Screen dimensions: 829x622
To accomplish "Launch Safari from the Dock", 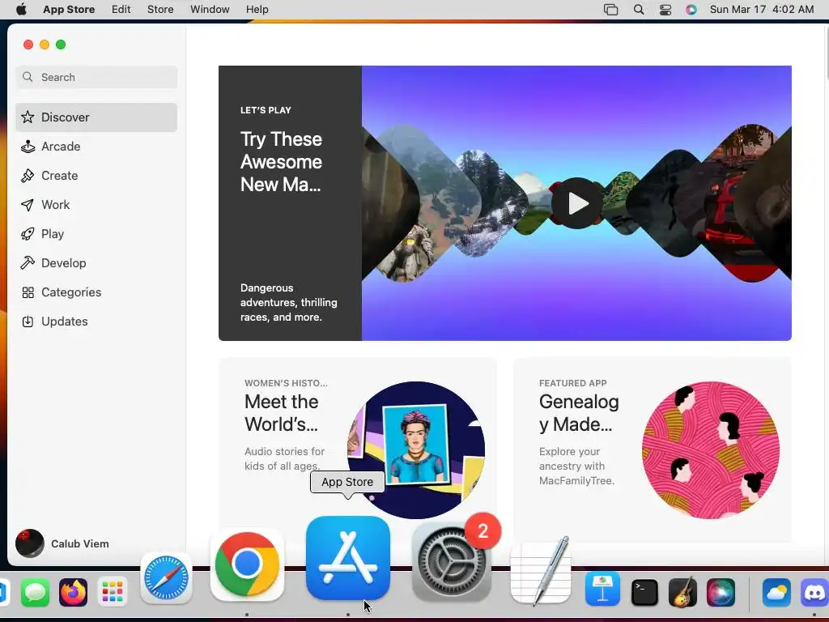I will (166, 578).
